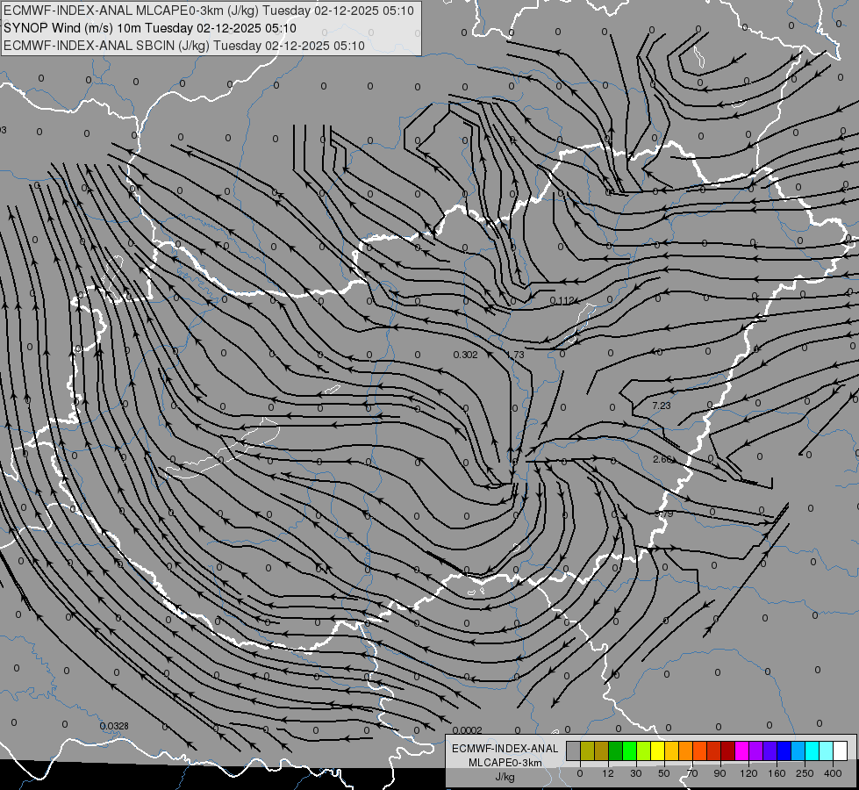
Task: Click the SBCIN header line
Action: (x=184, y=46)
